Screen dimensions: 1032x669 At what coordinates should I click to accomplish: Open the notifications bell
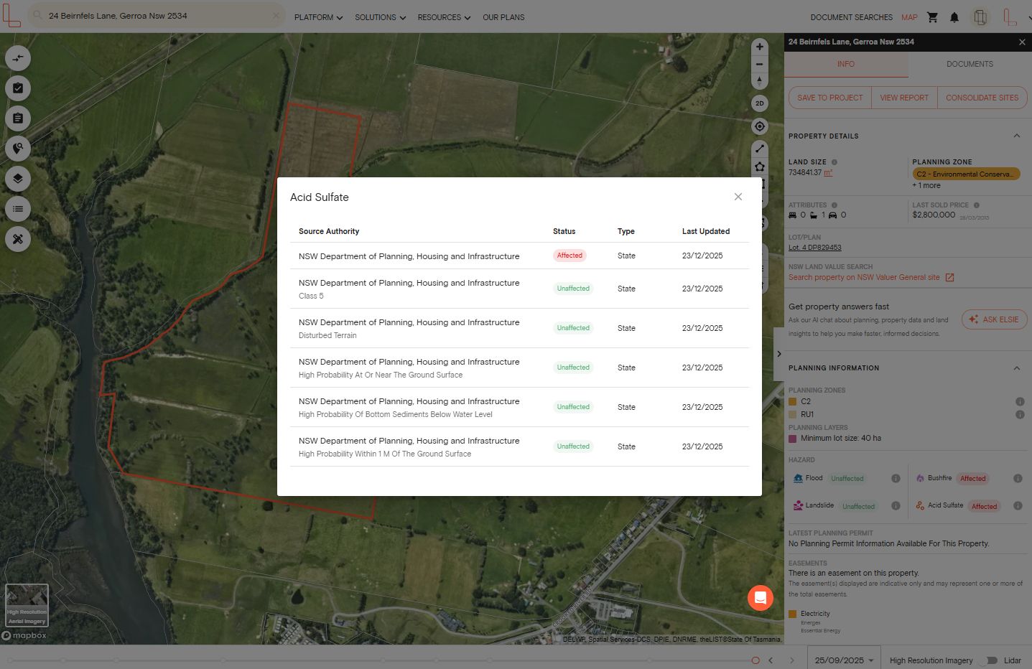(x=954, y=17)
